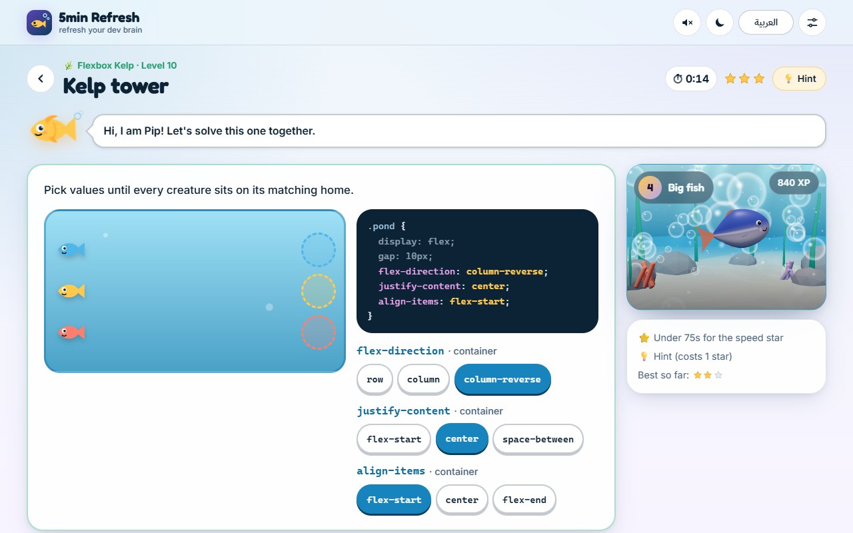
Task: Click the level 4 badge circle
Action: 650,187
